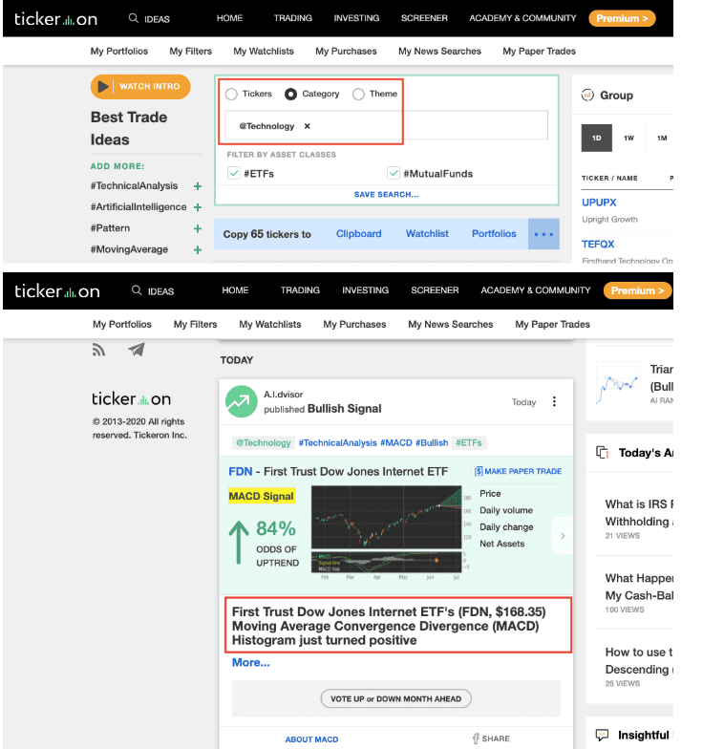Click the Insightful speech bubble icon
Screen dimensions: 724x749
pyautogui.click(x=602, y=734)
